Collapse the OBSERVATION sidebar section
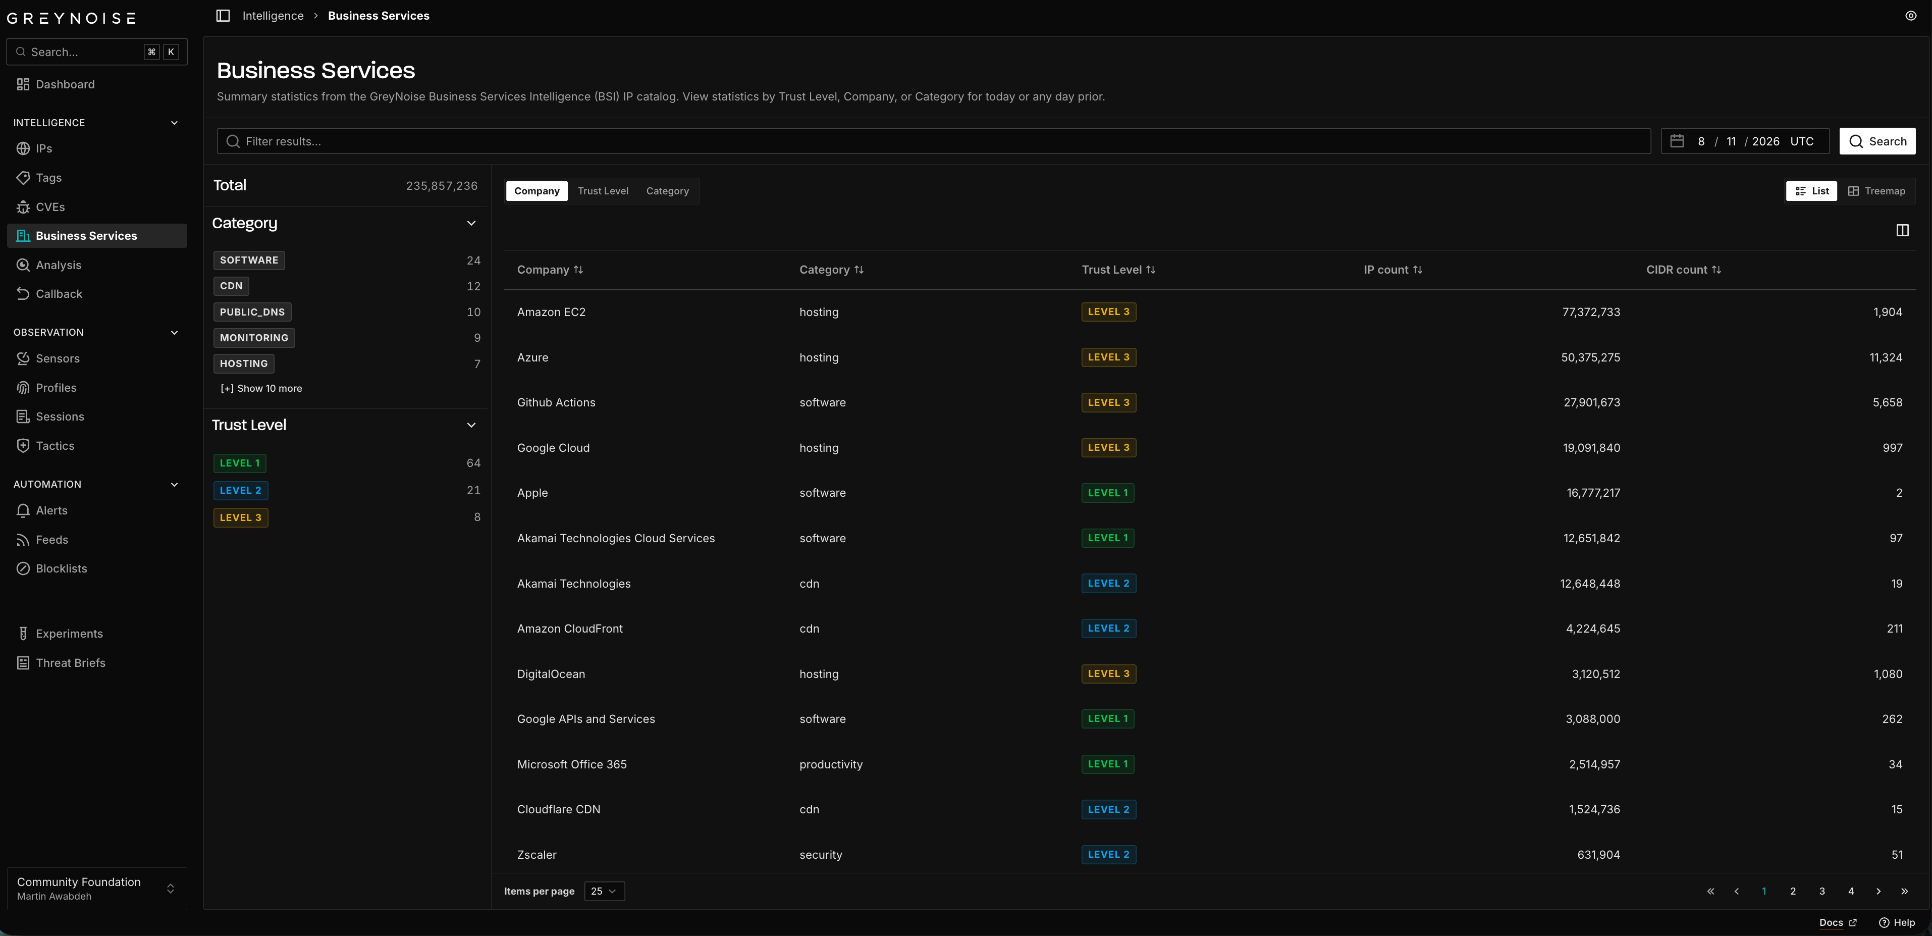Screen dimensions: 1932x936 tap(174, 332)
